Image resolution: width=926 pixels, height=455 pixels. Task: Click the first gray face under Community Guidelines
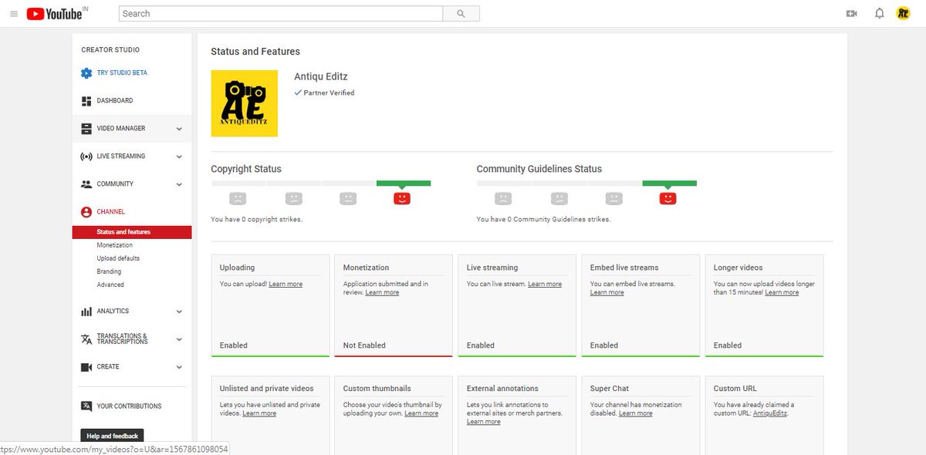503,198
